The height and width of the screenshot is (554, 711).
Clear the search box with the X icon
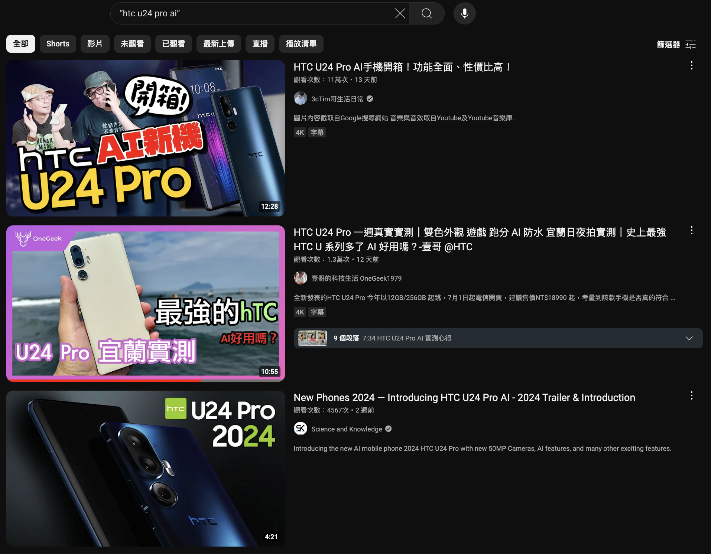pyautogui.click(x=400, y=14)
